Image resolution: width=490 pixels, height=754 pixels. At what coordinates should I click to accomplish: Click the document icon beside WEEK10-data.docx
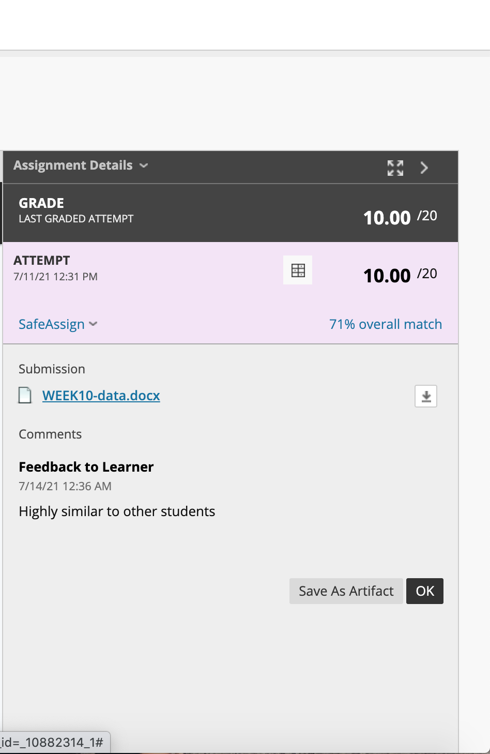pyautogui.click(x=25, y=395)
